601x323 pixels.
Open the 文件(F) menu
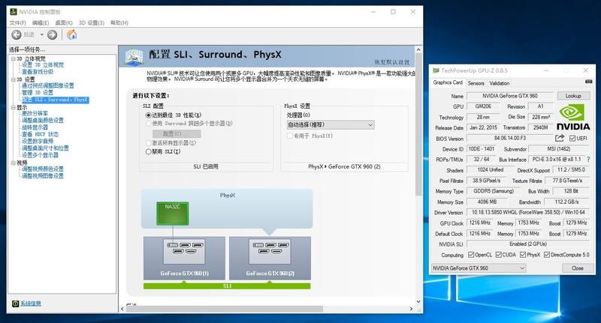pyautogui.click(x=17, y=23)
